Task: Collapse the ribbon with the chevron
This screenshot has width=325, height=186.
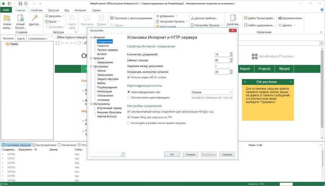Action: click(321, 32)
